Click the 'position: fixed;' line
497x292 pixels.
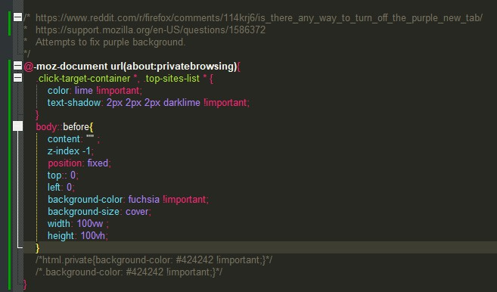(x=79, y=163)
